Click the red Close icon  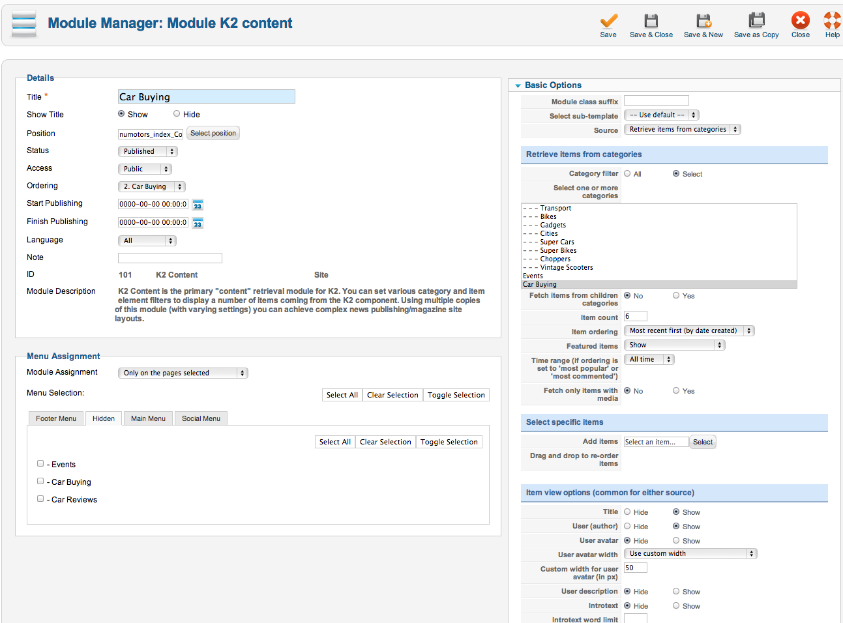[x=801, y=20]
